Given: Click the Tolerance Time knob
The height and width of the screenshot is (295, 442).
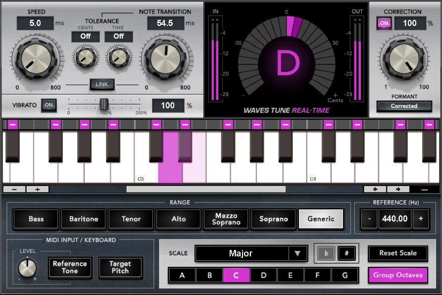Looking at the screenshot, I should pos(119,57).
